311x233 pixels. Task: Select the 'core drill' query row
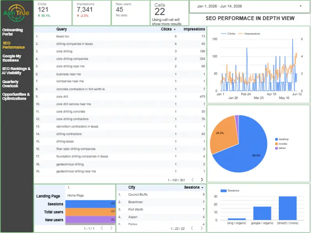(120, 96)
